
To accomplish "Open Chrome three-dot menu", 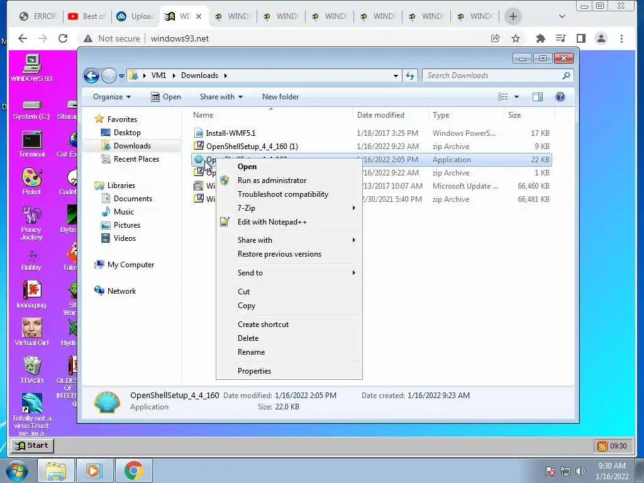I will 621,38.
